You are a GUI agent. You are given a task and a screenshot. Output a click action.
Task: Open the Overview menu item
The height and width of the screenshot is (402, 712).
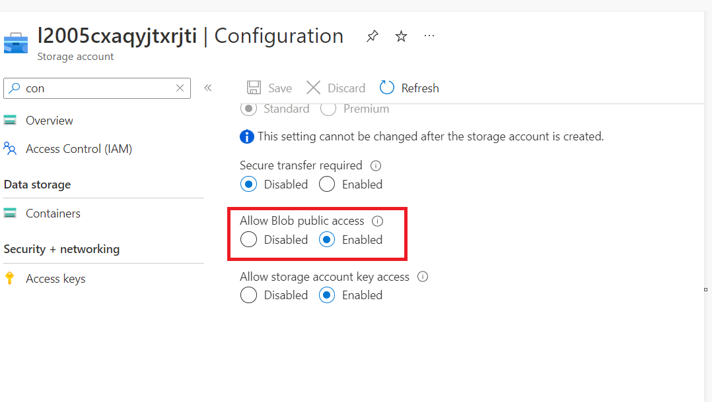click(x=50, y=121)
